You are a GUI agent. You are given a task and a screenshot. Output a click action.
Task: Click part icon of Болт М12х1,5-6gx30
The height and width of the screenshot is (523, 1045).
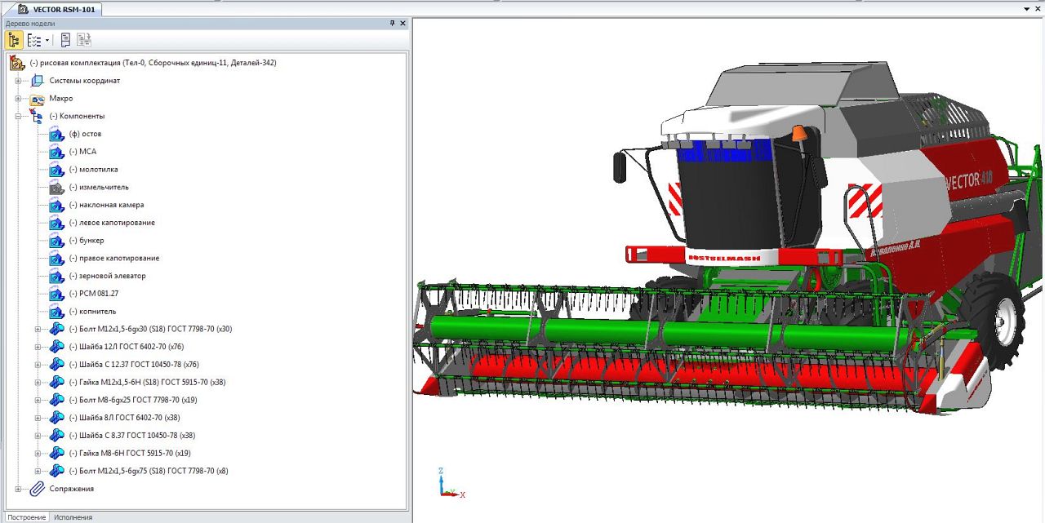[56, 329]
